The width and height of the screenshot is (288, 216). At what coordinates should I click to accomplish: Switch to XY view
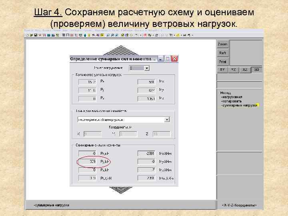click(222, 70)
